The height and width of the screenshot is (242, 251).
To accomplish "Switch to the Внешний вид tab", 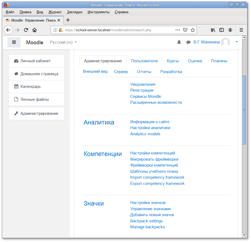I will 95,71.
